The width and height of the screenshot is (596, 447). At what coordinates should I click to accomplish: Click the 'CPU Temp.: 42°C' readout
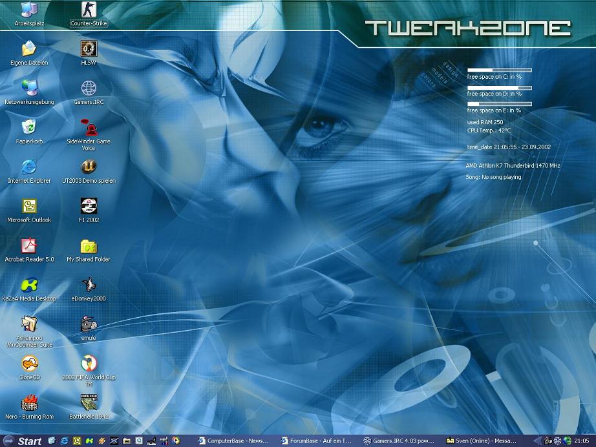tap(489, 130)
